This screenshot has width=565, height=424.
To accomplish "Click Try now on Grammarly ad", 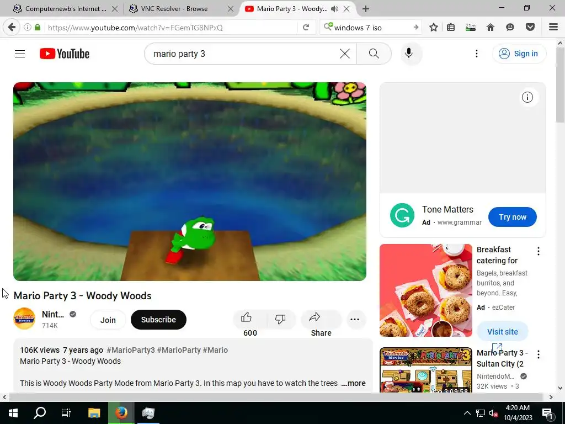I will 513,217.
